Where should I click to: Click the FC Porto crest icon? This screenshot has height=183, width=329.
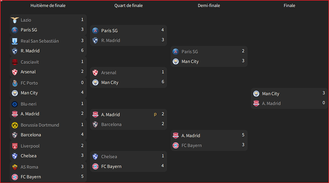point(15,83)
